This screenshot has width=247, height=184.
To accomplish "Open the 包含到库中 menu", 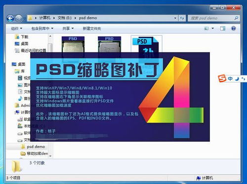I will coord(42,29).
